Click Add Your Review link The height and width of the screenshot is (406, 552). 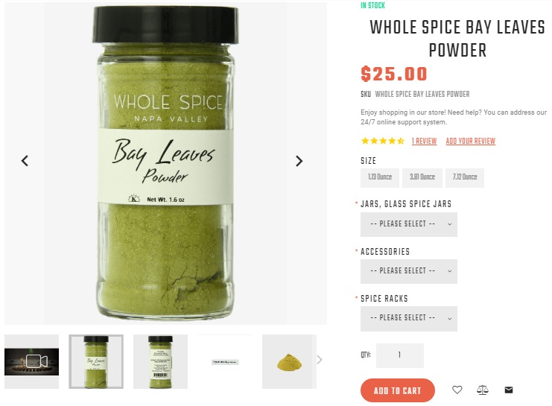[x=470, y=142]
